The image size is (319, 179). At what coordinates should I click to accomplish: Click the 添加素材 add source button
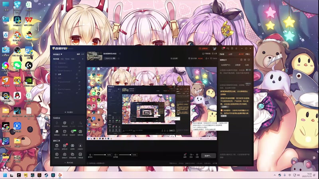[x=69, y=112]
